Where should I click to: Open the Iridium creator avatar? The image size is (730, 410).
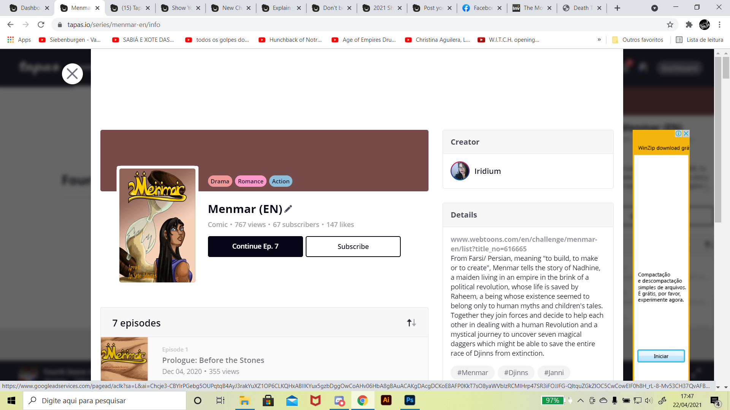[x=460, y=171]
